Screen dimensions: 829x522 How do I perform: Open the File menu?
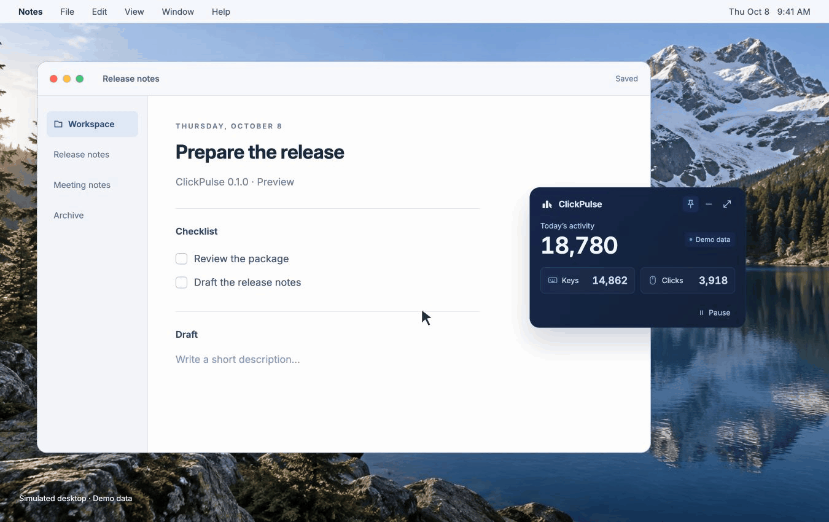68,12
